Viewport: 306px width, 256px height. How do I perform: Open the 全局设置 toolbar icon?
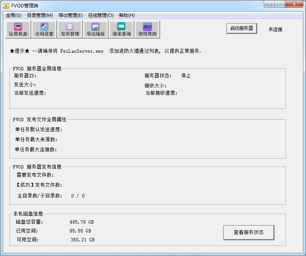[x=44, y=29]
